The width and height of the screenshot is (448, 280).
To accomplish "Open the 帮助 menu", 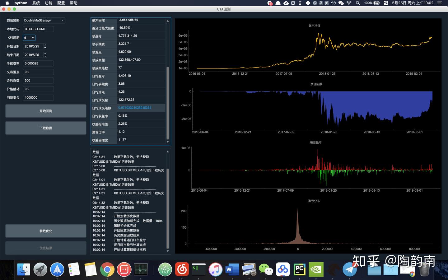I will click(x=74, y=3).
